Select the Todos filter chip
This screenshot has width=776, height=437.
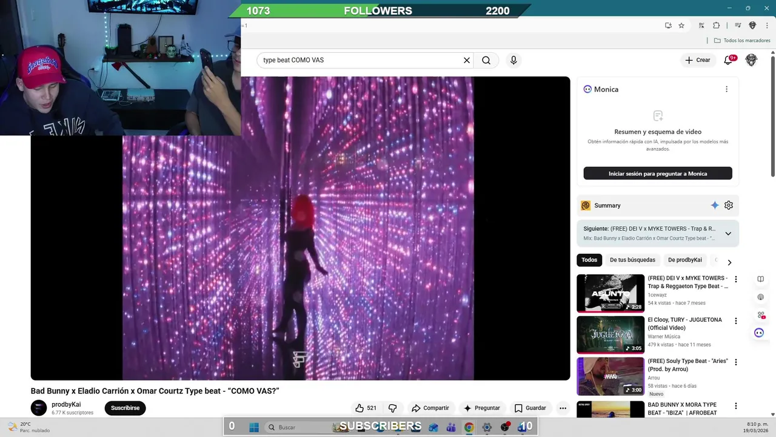pos(589,260)
